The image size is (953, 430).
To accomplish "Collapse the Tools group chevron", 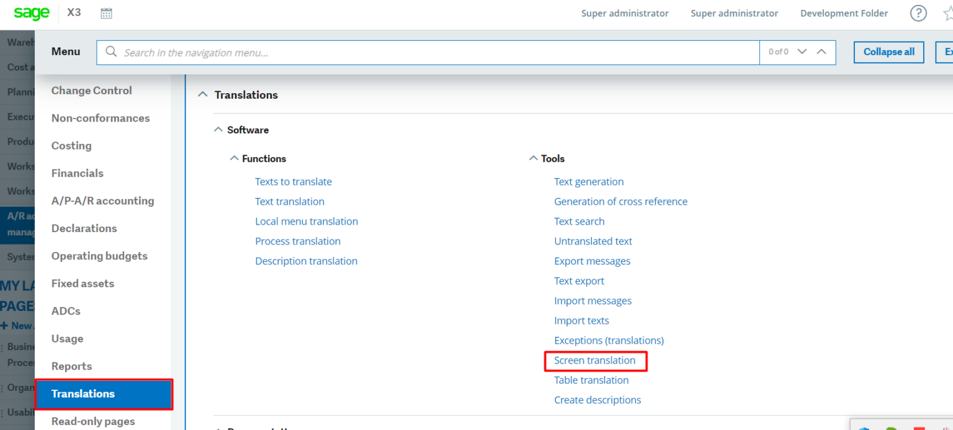I will (534, 158).
